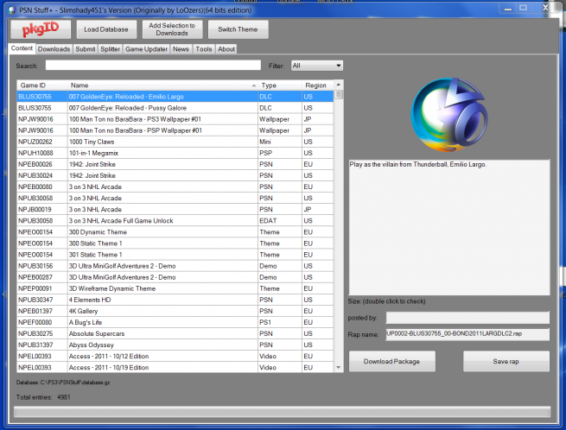The image size is (566, 430).
Task: Click scrollbar down arrow of game list
Action: tap(339, 369)
